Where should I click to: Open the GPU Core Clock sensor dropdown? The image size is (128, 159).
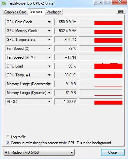click(49, 22)
